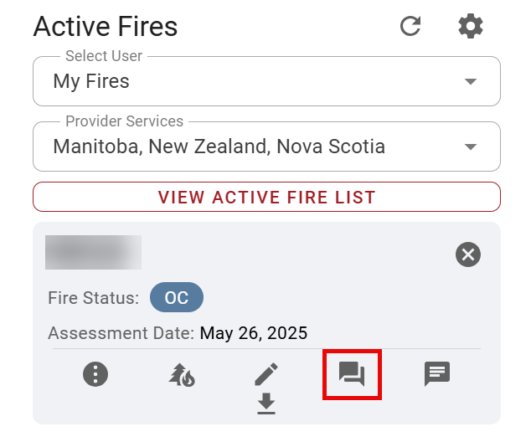Viewport: 531px width, 442px height.
Task: Click the Fire Status label
Action: 94,298
